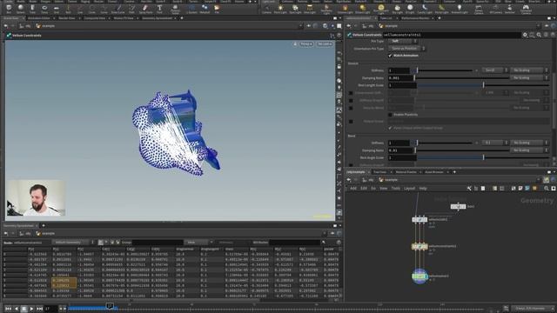The image size is (557, 313).
Task: Open the Keys channels button at bottom
Action: (532, 309)
